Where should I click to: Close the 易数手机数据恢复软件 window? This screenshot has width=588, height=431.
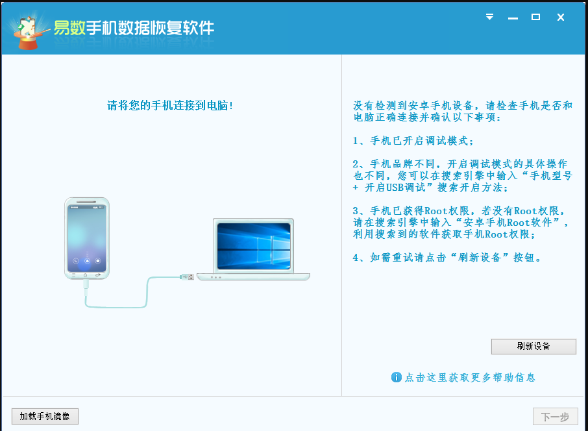561,18
